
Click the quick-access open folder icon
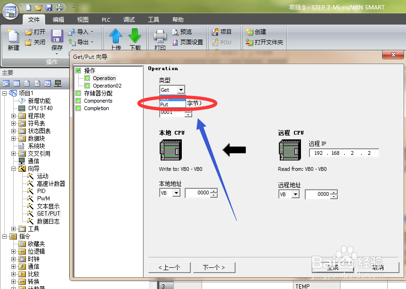coord(39,8)
